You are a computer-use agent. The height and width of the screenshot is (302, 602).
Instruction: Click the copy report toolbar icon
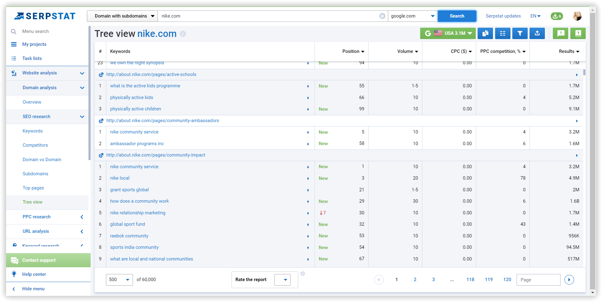click(485, 33)
